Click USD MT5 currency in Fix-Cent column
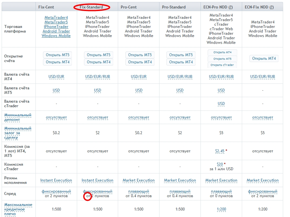Viewport: 290px width, 217px height. [x=56, y=90]
